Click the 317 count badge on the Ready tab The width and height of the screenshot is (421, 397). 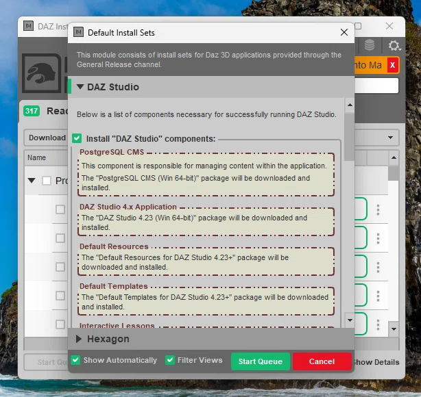point(32,111)
